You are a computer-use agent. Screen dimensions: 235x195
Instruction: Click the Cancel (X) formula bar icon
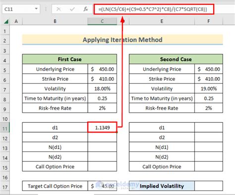[59, 9]
